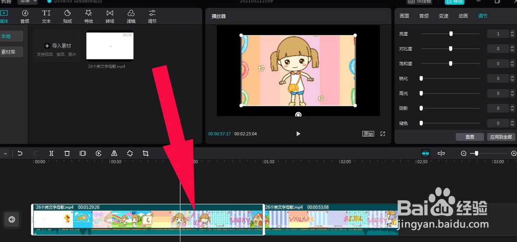Switch to the 音频 tab in properties

(x=424, y=16)
